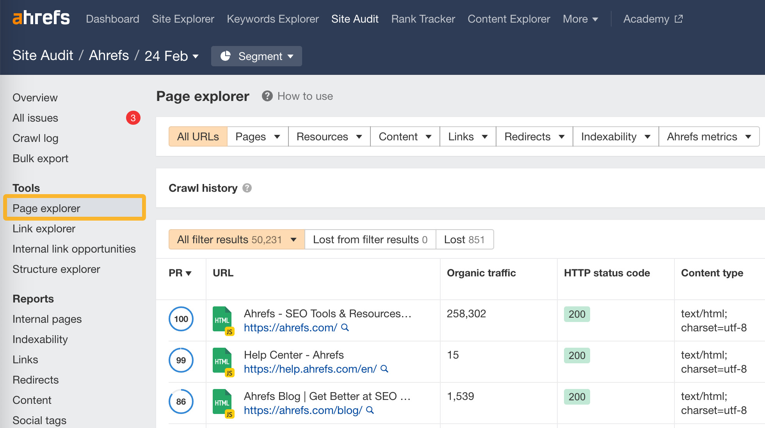765x428 pixels.
Task: Open the Redirects filter dropdown
Action: point(534,136)
